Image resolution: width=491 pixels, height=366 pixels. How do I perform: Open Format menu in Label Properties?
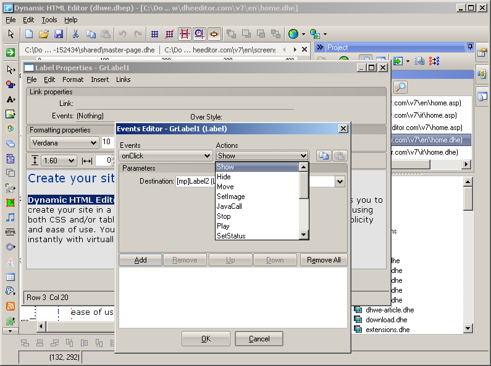click(x=73, y=79)
